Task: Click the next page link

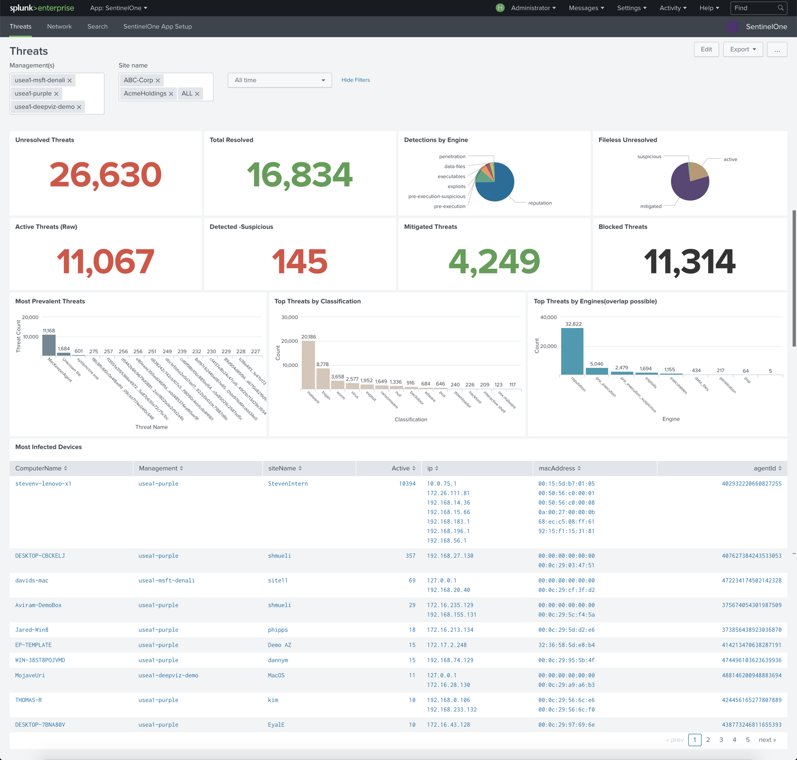Action: (767, 740)
